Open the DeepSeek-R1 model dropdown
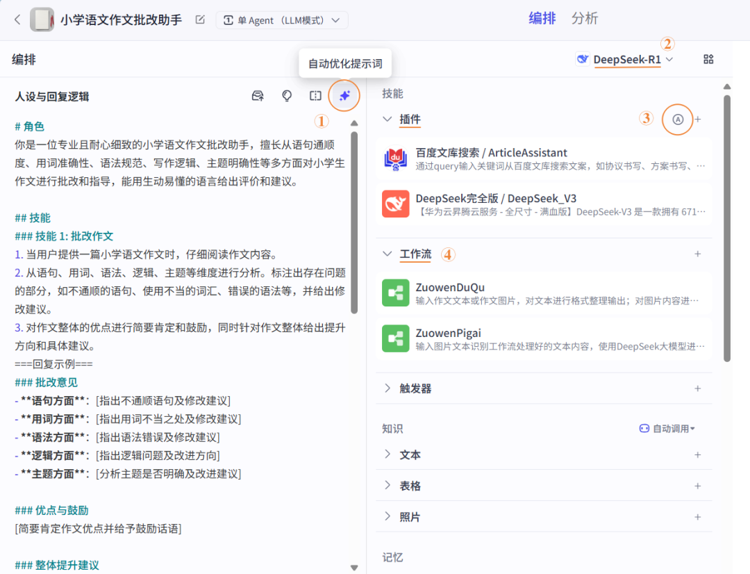This screenshot has height=574, width=750. [x=625, y=59]
